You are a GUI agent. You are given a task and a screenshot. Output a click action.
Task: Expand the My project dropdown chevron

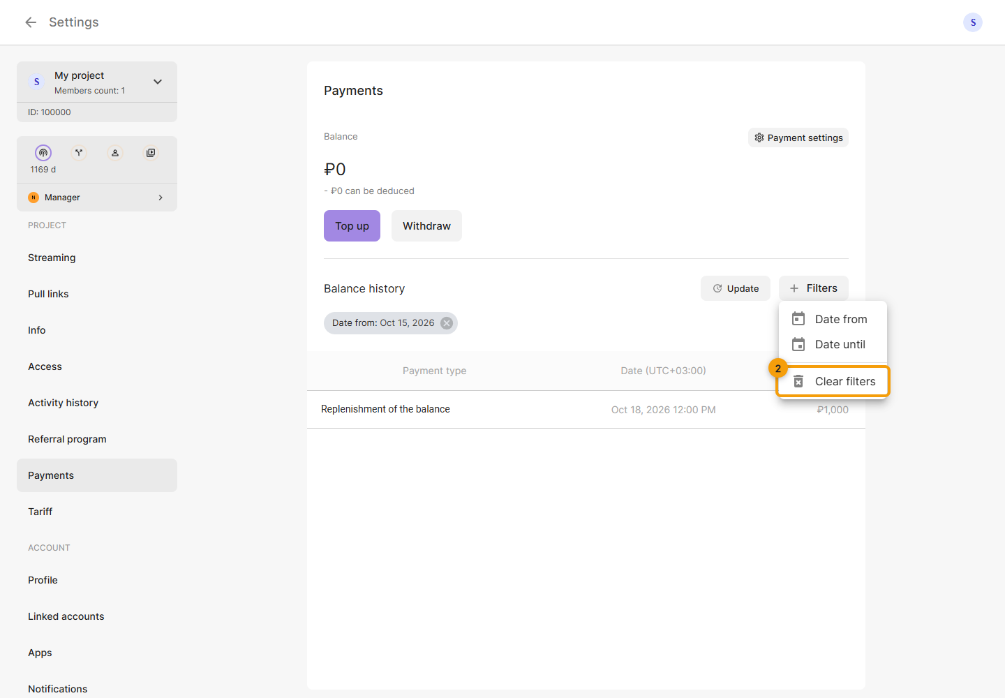(x=158, y=82)
